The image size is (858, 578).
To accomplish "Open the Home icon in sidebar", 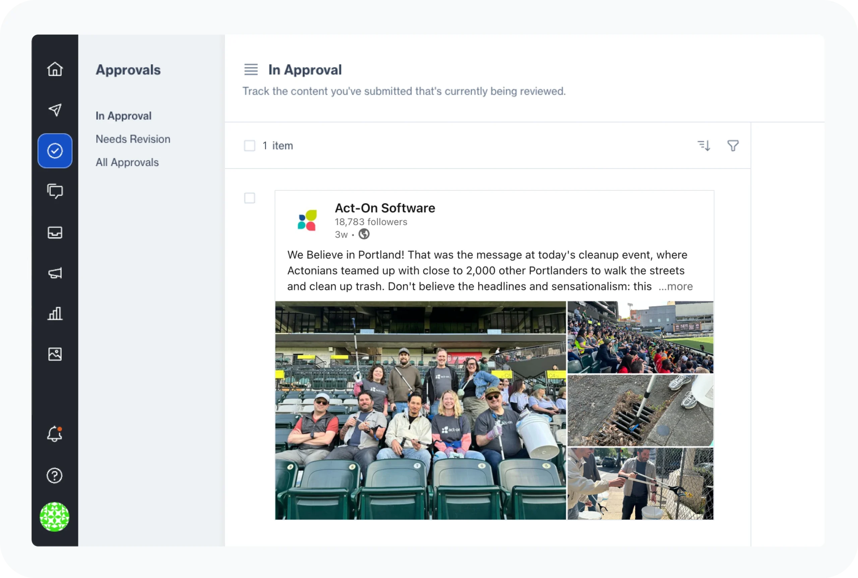I will [x=55, y=69].
